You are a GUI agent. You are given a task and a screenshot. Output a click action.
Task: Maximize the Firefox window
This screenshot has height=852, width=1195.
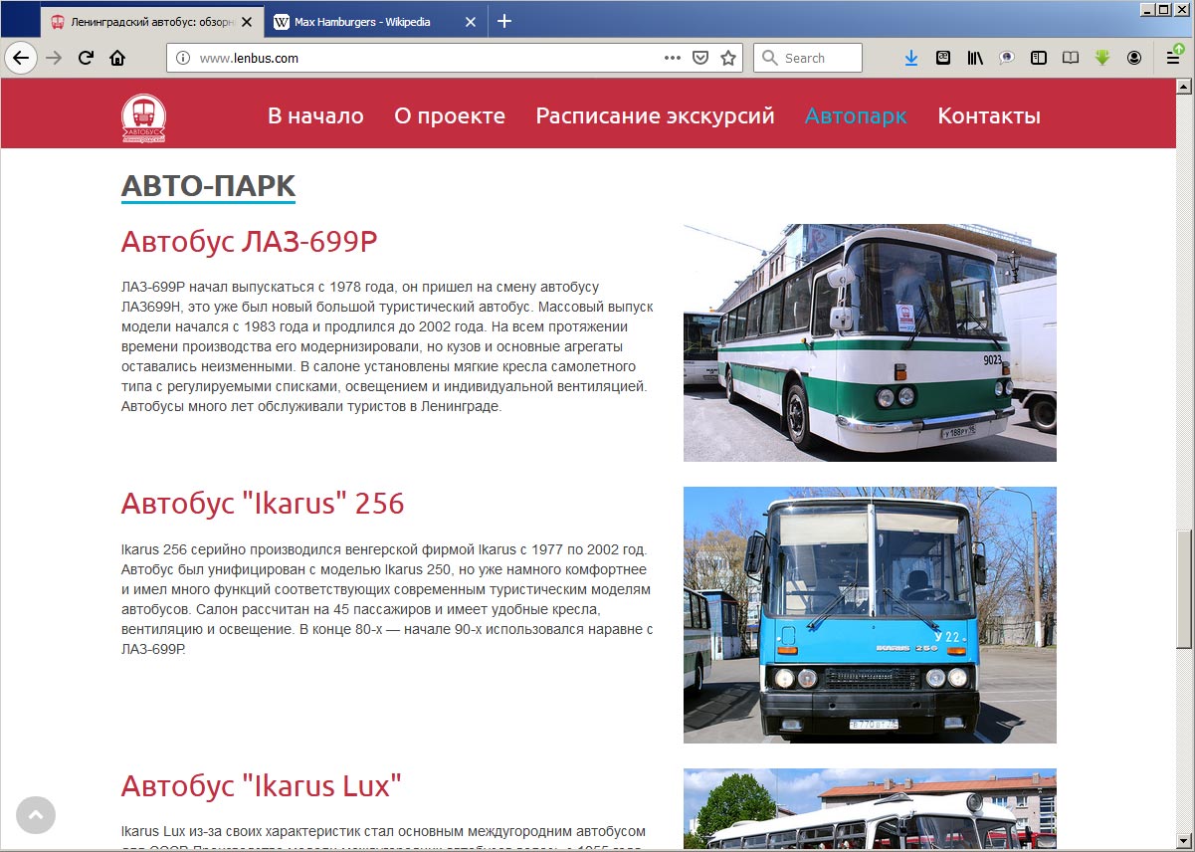tap(1163, 9)
